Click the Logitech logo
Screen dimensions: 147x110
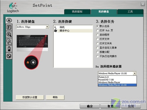pyautogui.click(x=13, y=8)
